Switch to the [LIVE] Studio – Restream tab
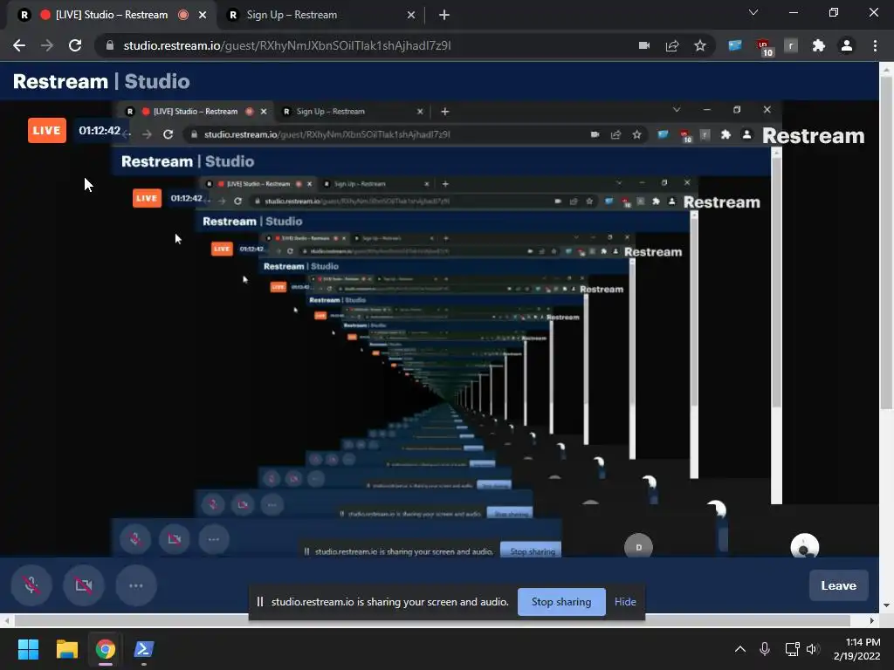The height and width of the screenshot is (670, 894). point(111,15)
